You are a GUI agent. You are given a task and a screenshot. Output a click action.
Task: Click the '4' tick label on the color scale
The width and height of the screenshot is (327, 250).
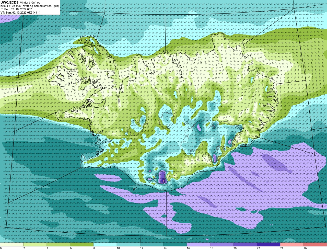[x=48, y=248]
